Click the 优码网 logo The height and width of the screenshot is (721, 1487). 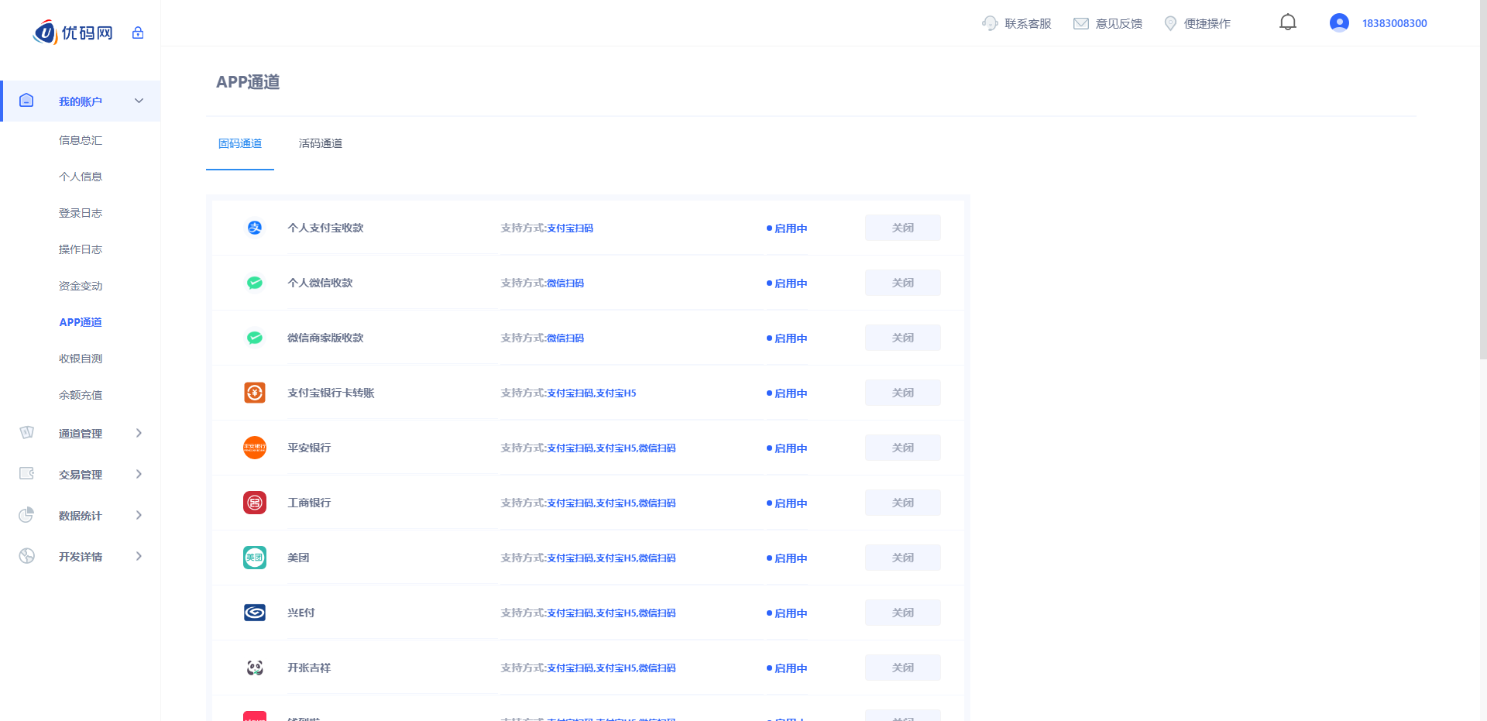coord(74,33)
